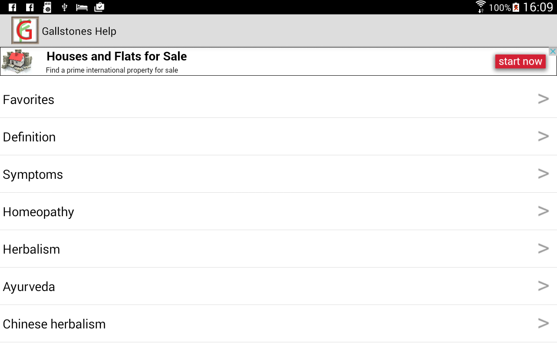The width and height of the screenshot is (557, 348).
Task: Tap the 16:09 clock in status bar
Action: (x=537, y=7)
